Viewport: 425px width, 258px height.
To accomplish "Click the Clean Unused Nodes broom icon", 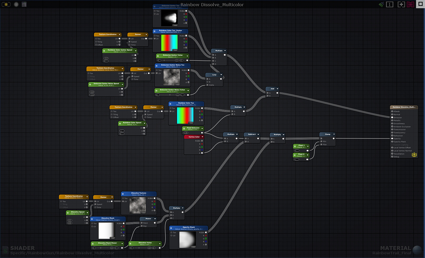I will tap(381, 5).
